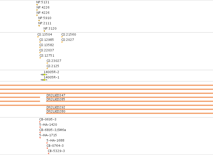Click the red arrow under 5-HA-1420
Image resolution: width=213 pixels, height=155 pixels.
point(40,127)
